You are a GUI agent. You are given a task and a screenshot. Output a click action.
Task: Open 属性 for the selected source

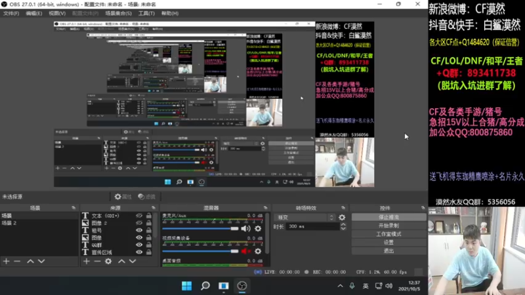123,197
